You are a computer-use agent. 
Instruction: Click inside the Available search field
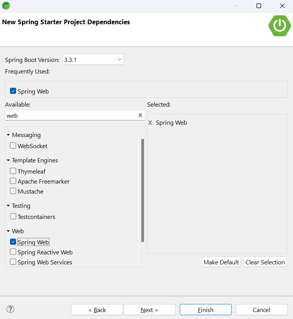tap(71, 115)
